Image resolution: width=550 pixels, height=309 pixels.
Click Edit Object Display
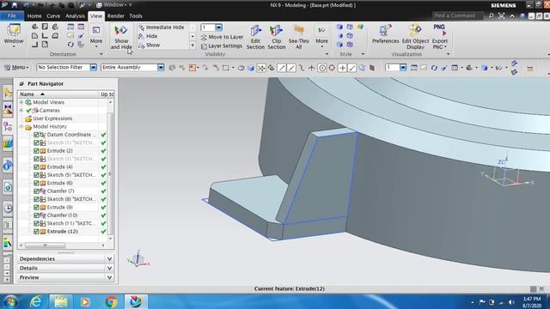pyautogui.click(x=415, y=37)
